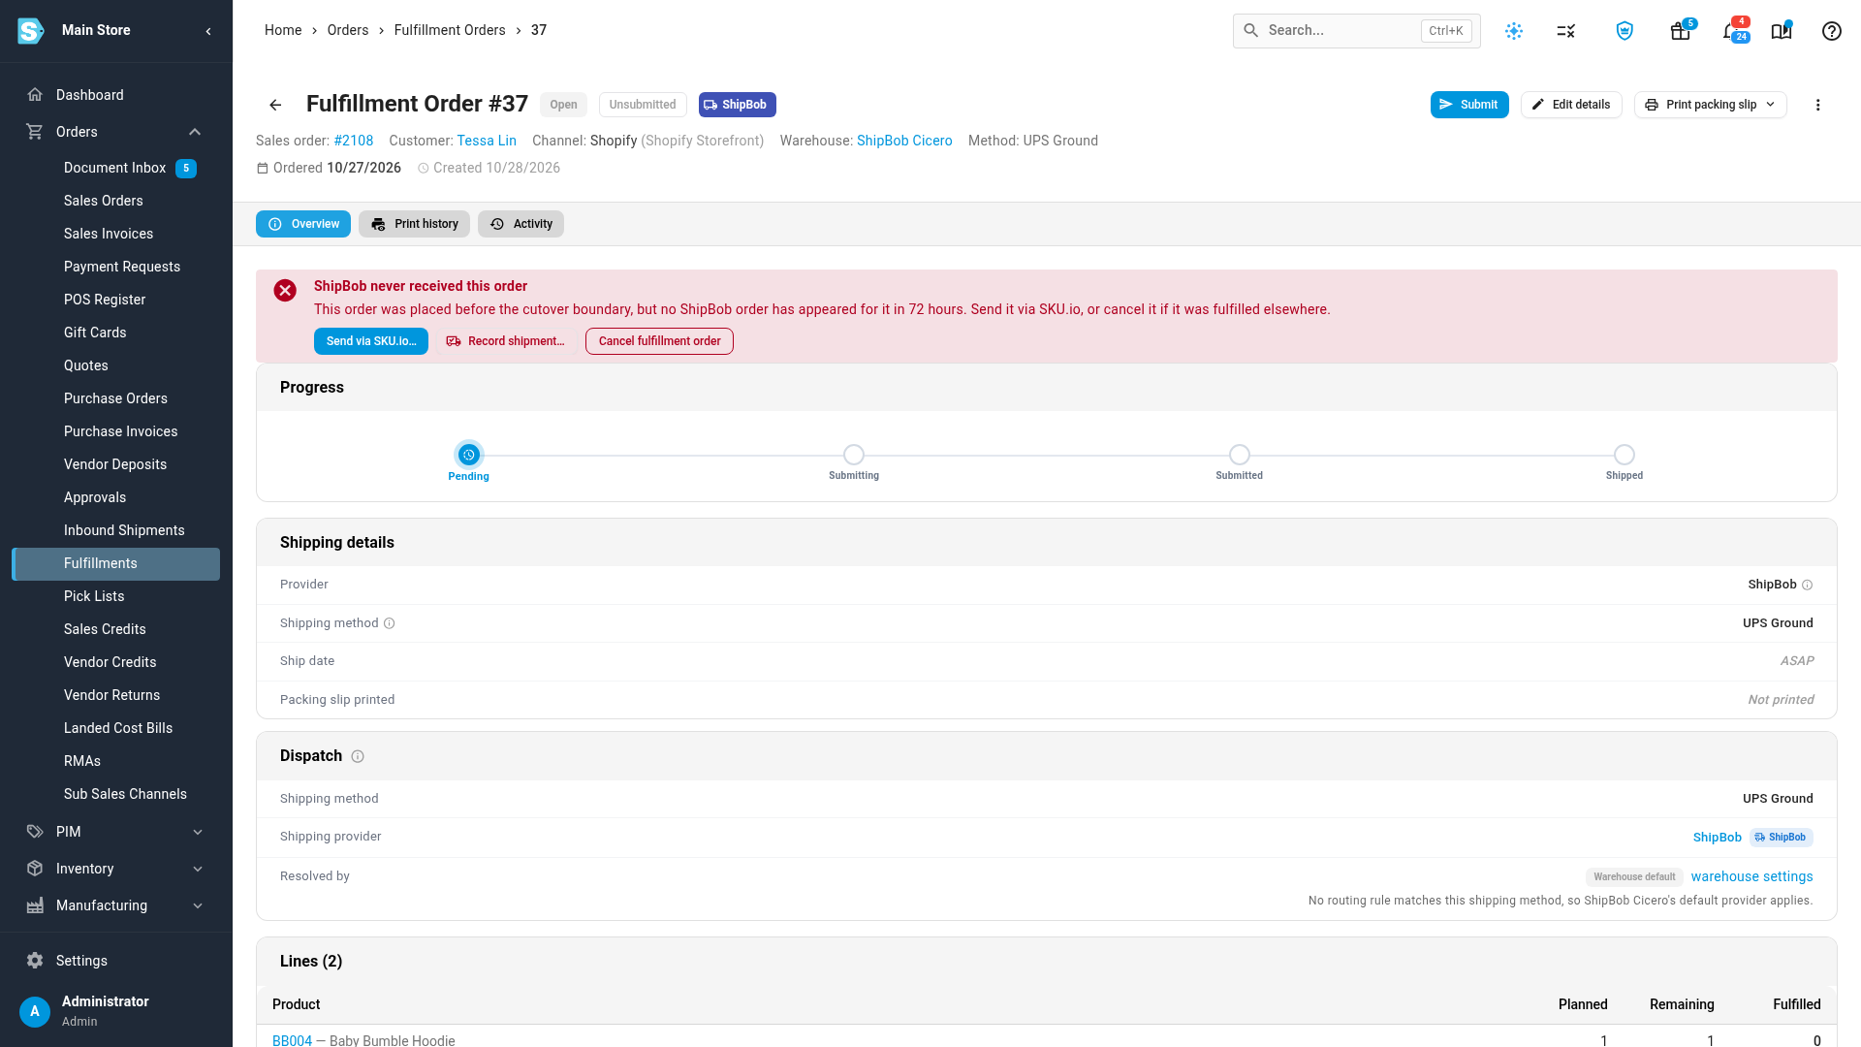The image size is (1861, 1047).
Task: Open Landed Cost Bills
Action: (116, 728)
